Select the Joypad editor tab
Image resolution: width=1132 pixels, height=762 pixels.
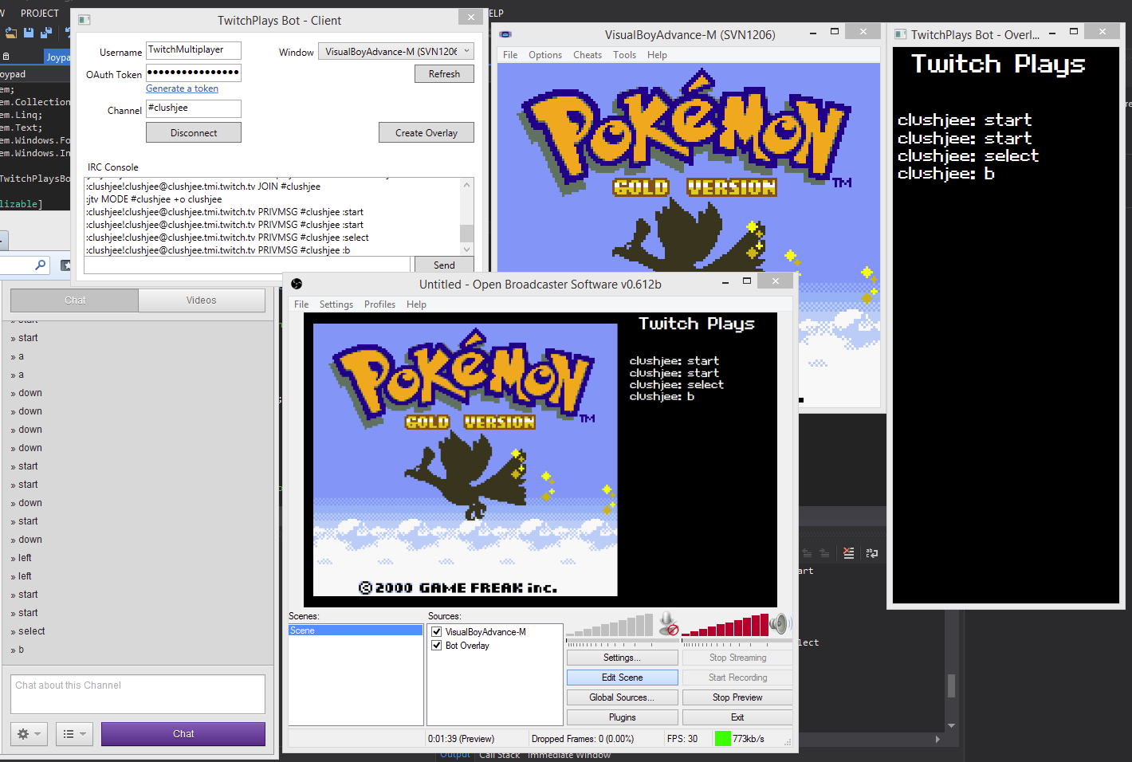(57, 57)
